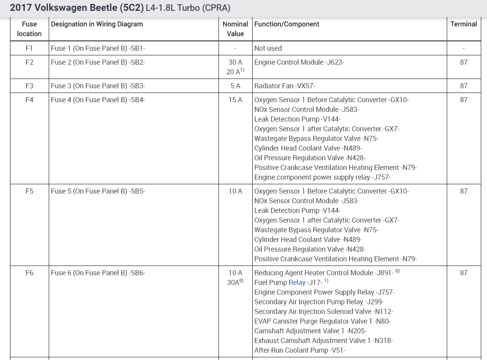Select 'Fuse 2 (On Fuse Panel B) -SB2-'
Image resolution: width=487 pixels, height=360 pixels.
point(98,62)
